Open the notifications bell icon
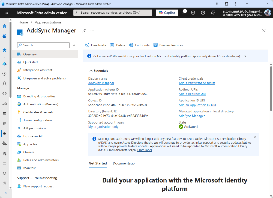The width and height of the screenshot is (273, 198). (183, 13)
